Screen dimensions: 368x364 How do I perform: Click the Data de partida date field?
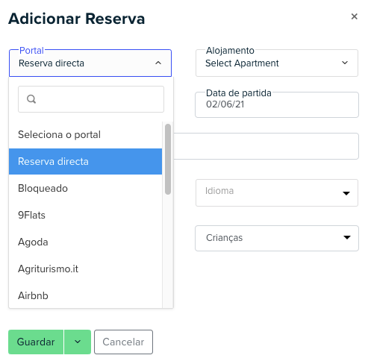pos(277,104)
